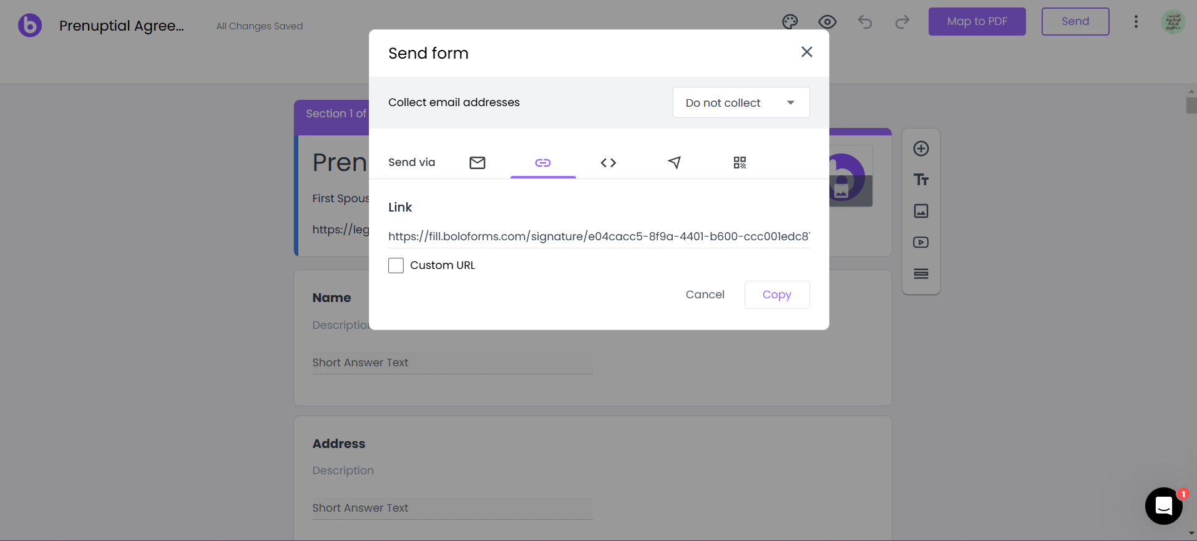The image size is (1197, 541).
Task: Click the form preview eye icon
Action: [x=827, y=21]
